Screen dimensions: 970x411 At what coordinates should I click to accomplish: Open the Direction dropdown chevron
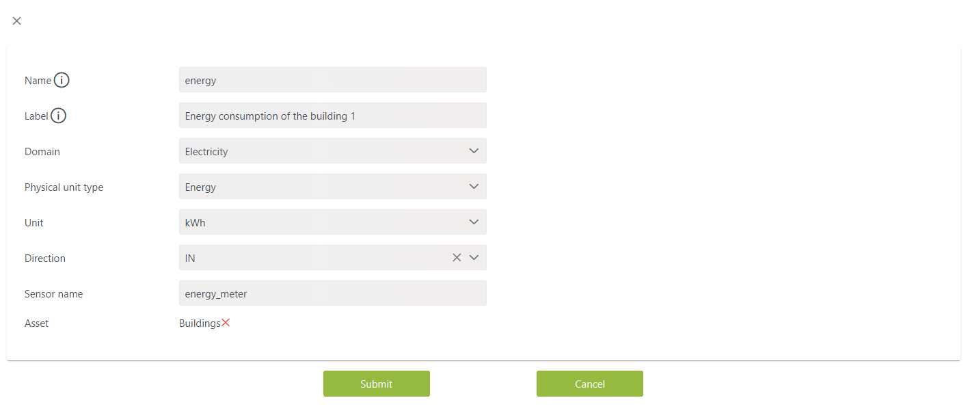tap(474, 258)
